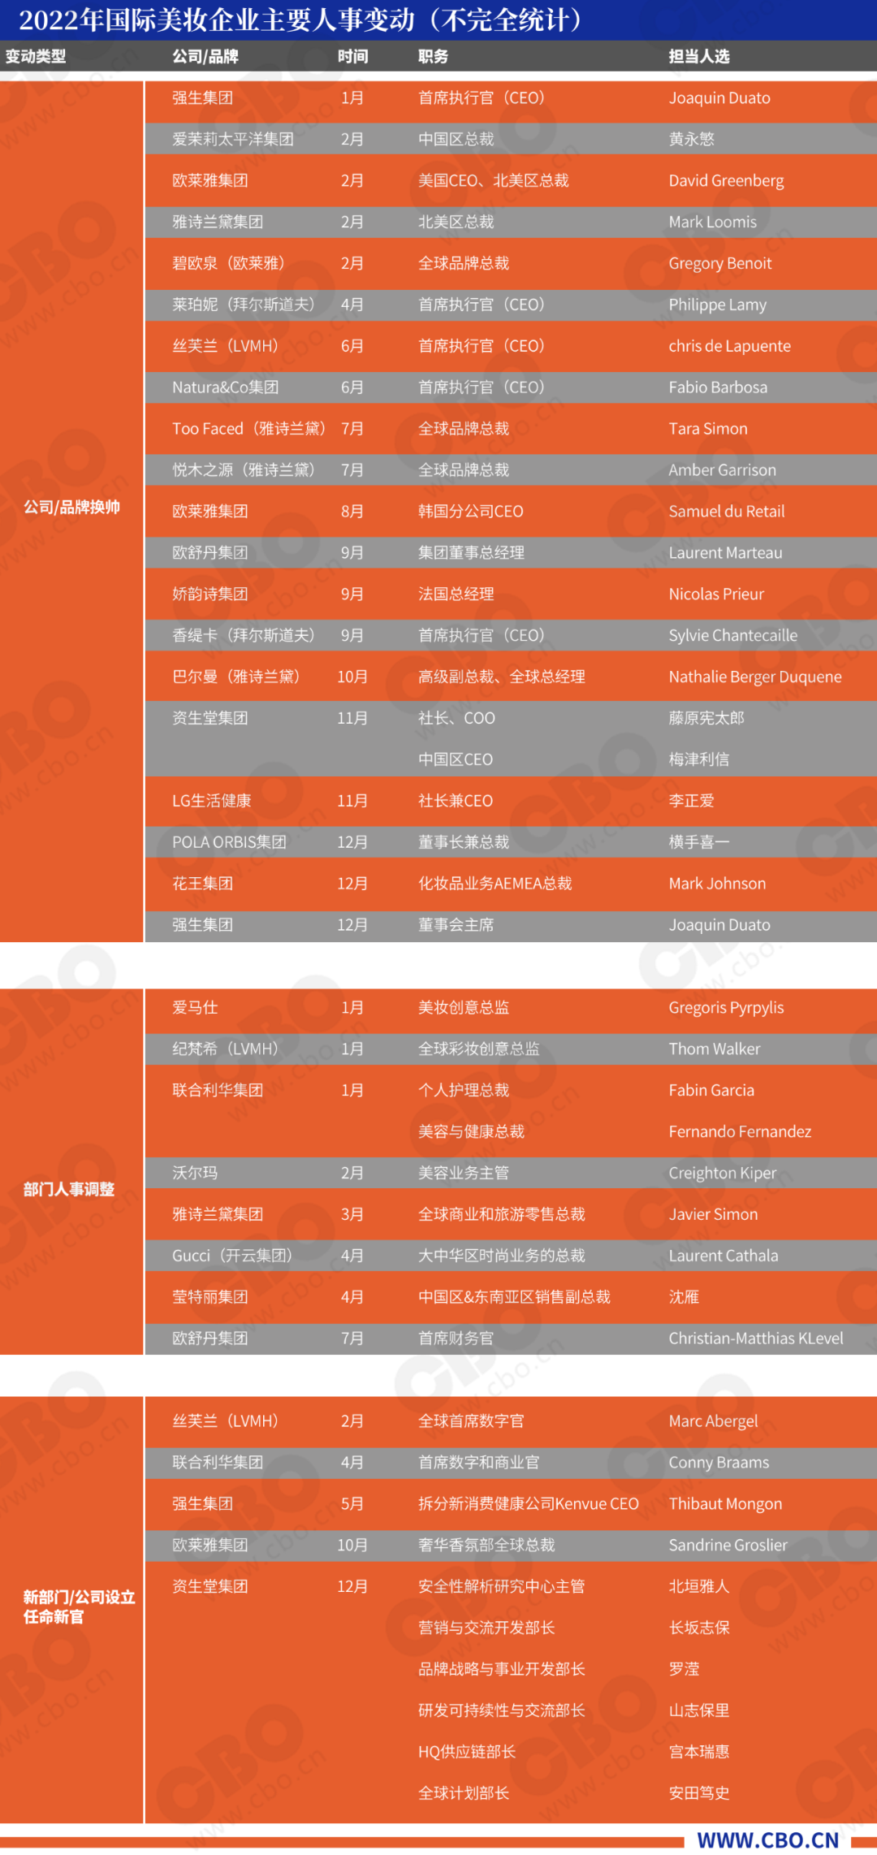Select the name "Sandrine Groslier"
877x1855 pixels.
[x=728, y=1546]
